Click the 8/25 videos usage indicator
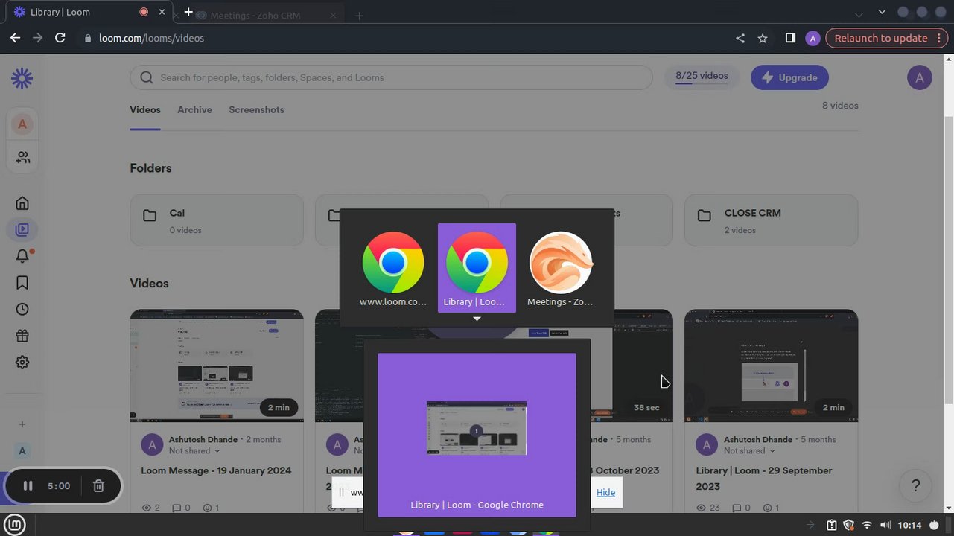The image size is (954, 536). pos(702,77)
